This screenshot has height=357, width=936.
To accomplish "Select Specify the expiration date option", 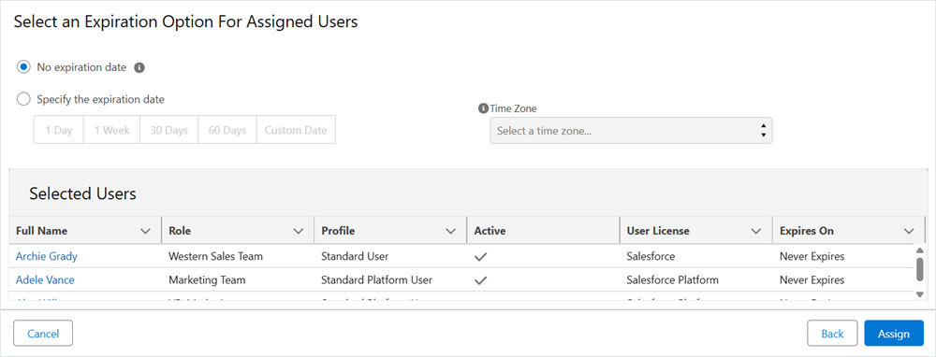I will (x=23, y=100).
